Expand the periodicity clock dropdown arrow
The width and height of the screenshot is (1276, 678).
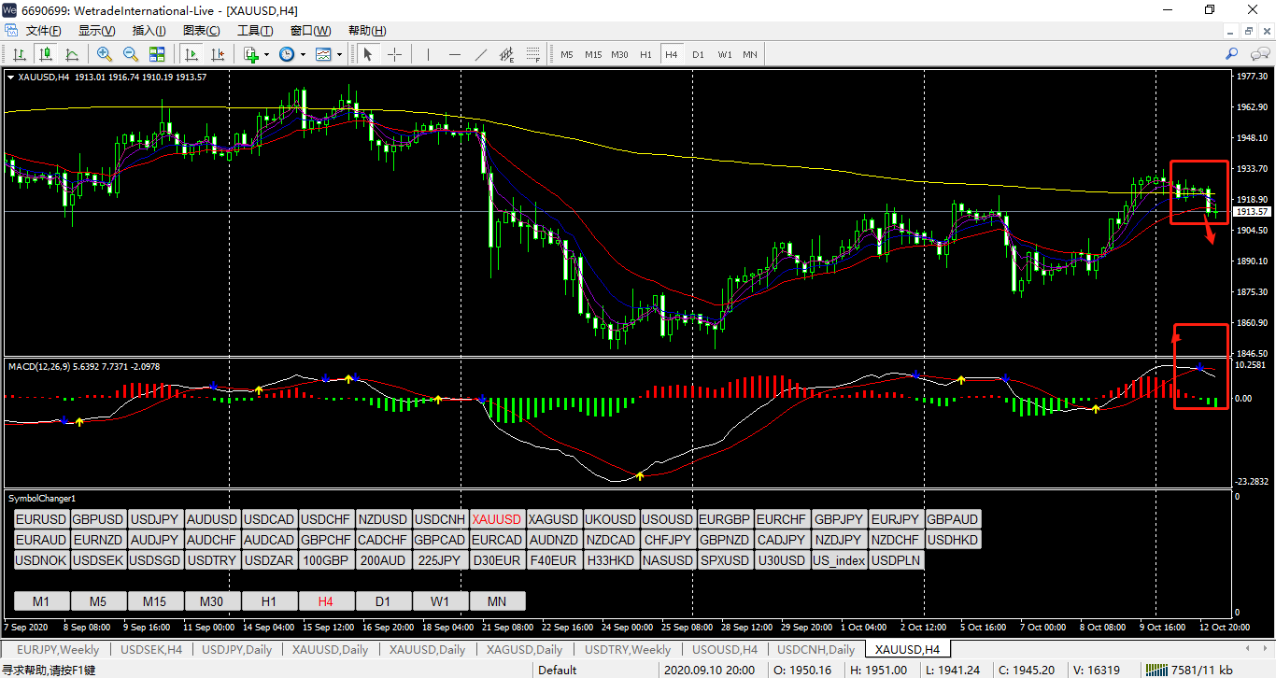click(x=302, y=54)
